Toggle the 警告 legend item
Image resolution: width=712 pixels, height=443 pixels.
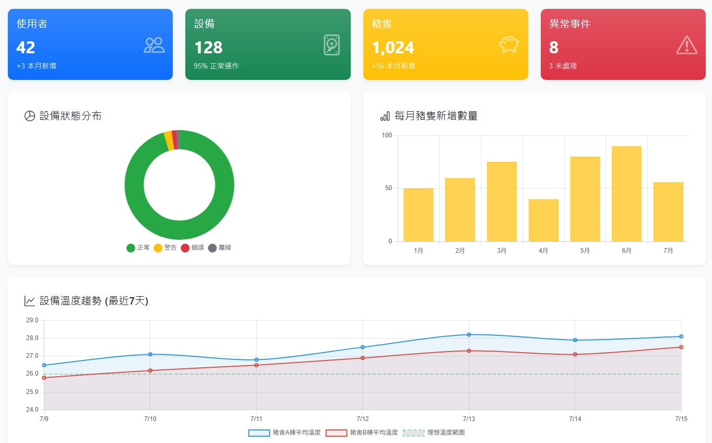coord(165,248)
